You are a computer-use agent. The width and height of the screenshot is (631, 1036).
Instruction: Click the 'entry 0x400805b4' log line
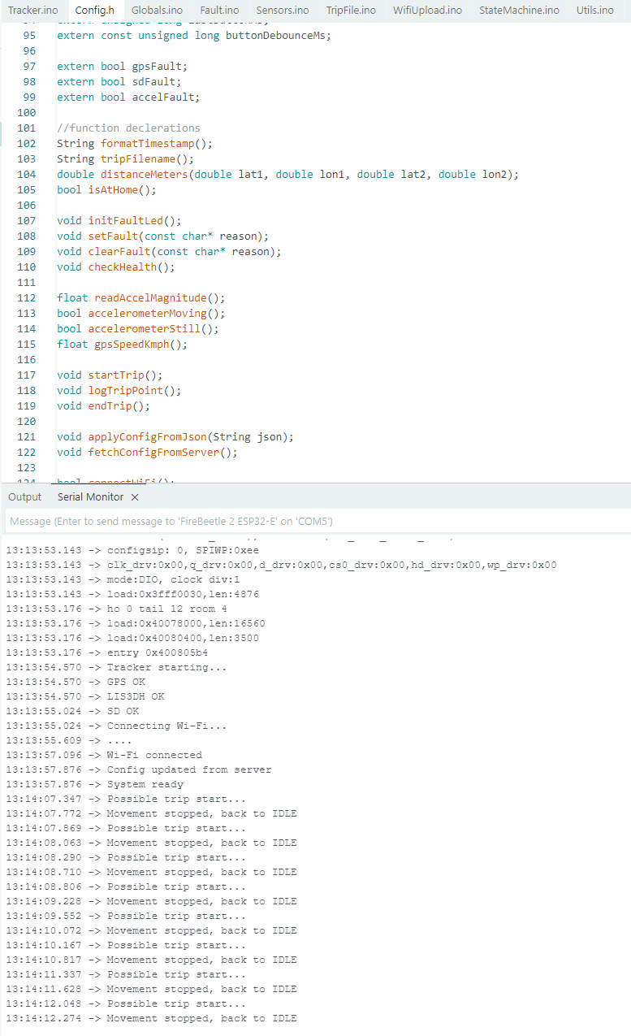pos(107,652)
